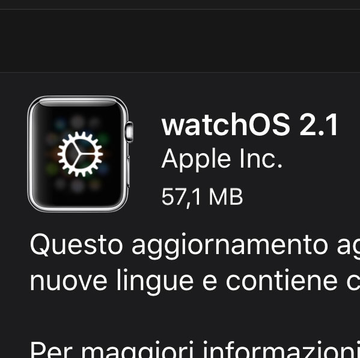
Task: Tap the white gear icon on watch screen
Action: point(80,154)
